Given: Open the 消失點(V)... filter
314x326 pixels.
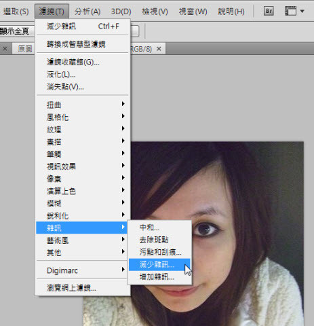Looking at the screenshot, I should coord(83,87).
